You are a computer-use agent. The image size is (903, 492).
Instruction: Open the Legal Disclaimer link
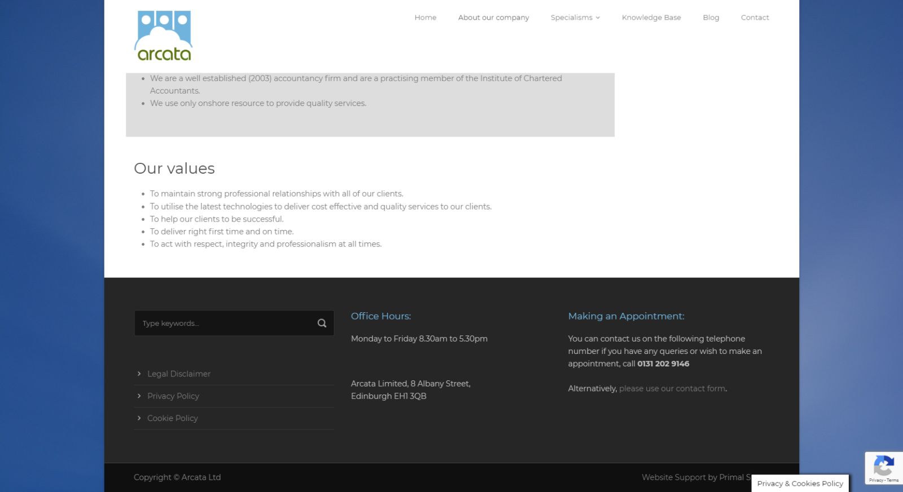coord(179,374)
